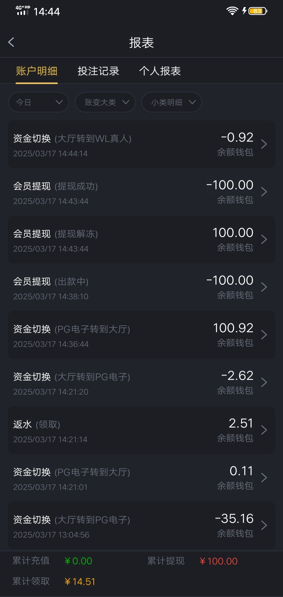This screenshot has height=597, width=283.
Task: Open chevron for 提现成功 withdrawal entry
Action: (x=264, y=192)
